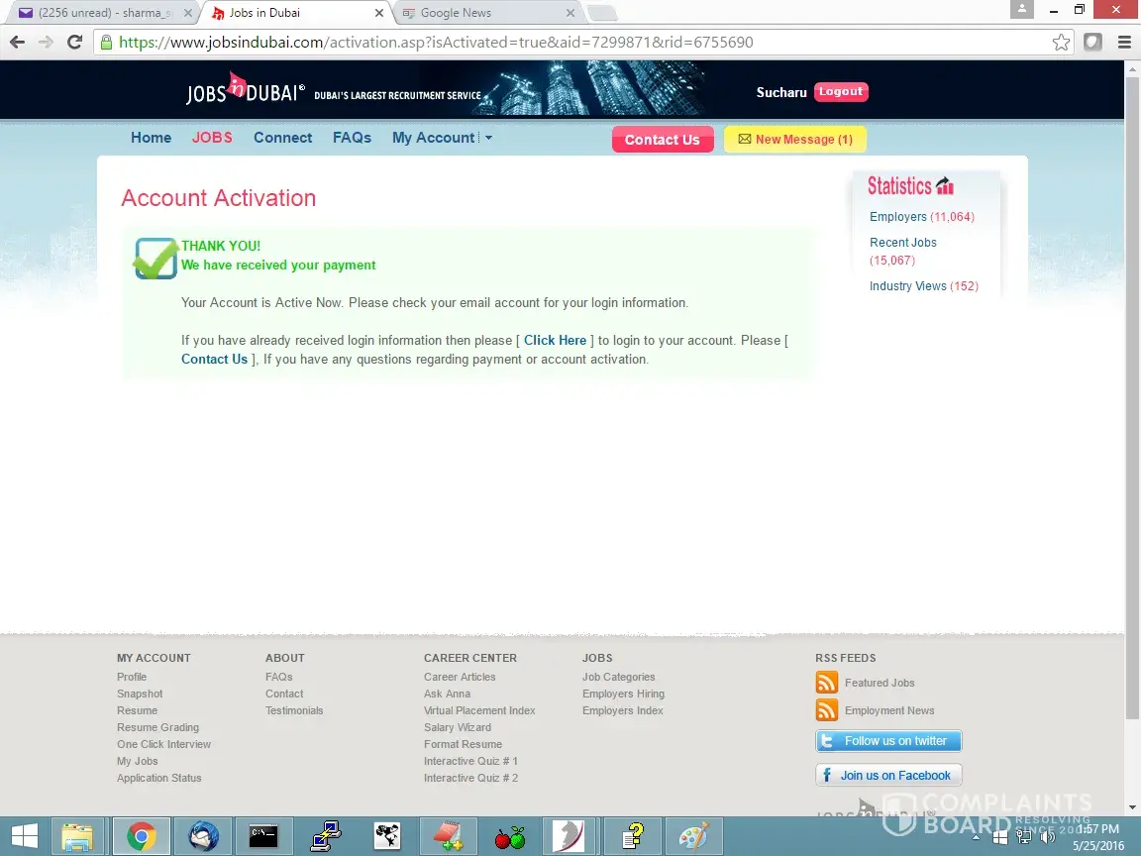Click the pink Contact Us button
This screenshot has height=856, width=1141.
662,140
